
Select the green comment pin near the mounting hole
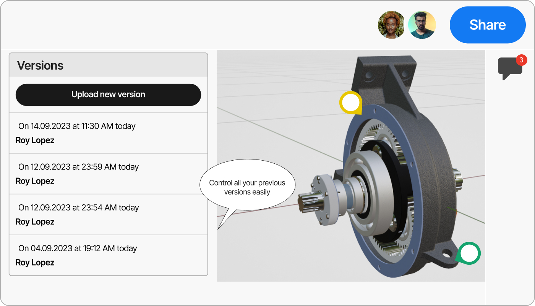pos(469,253)
